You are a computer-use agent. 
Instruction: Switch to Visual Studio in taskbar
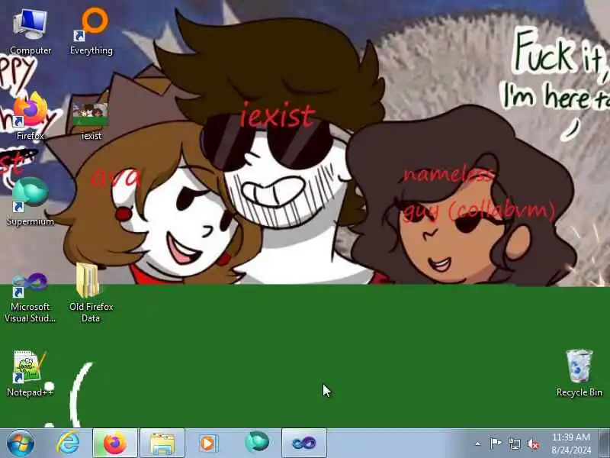pyautogui.click(x=304, y=443)
